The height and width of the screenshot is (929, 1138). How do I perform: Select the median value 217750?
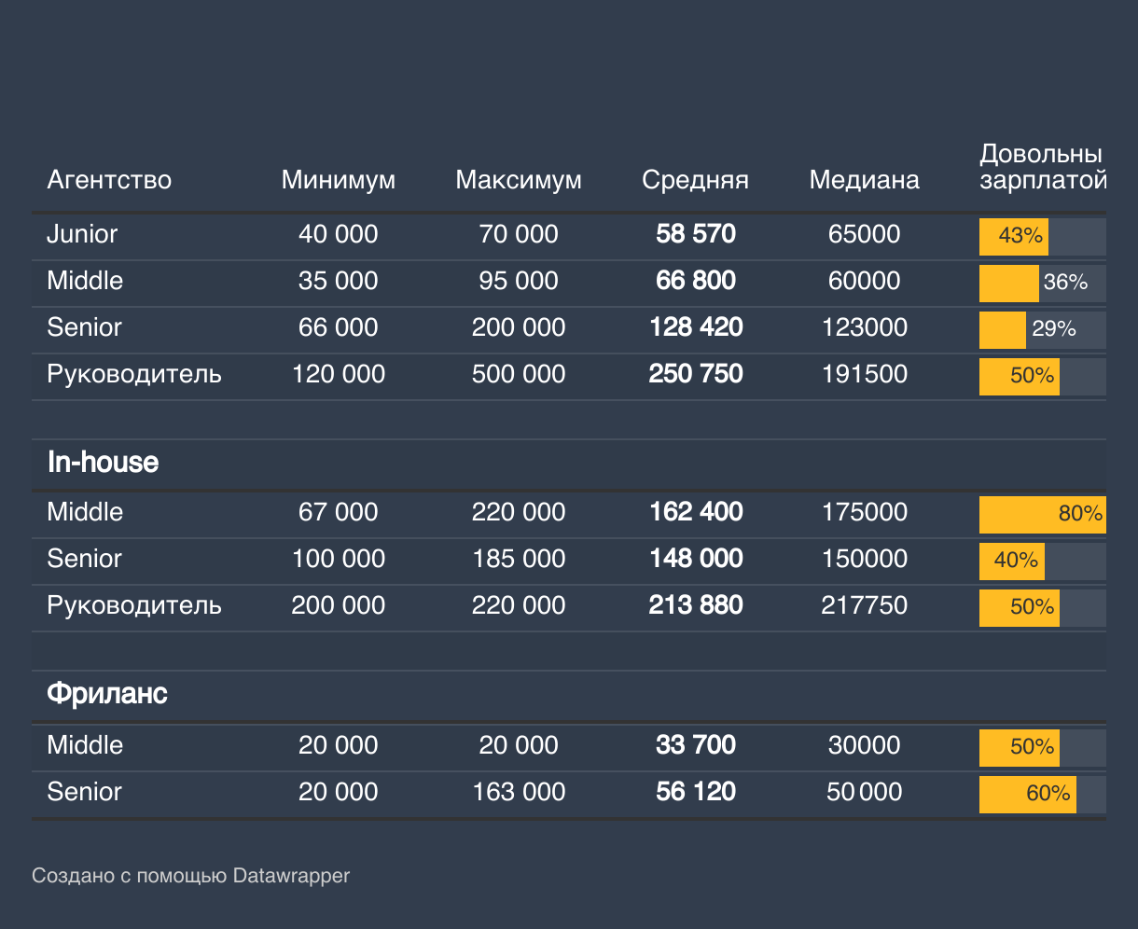coord(865,605)
